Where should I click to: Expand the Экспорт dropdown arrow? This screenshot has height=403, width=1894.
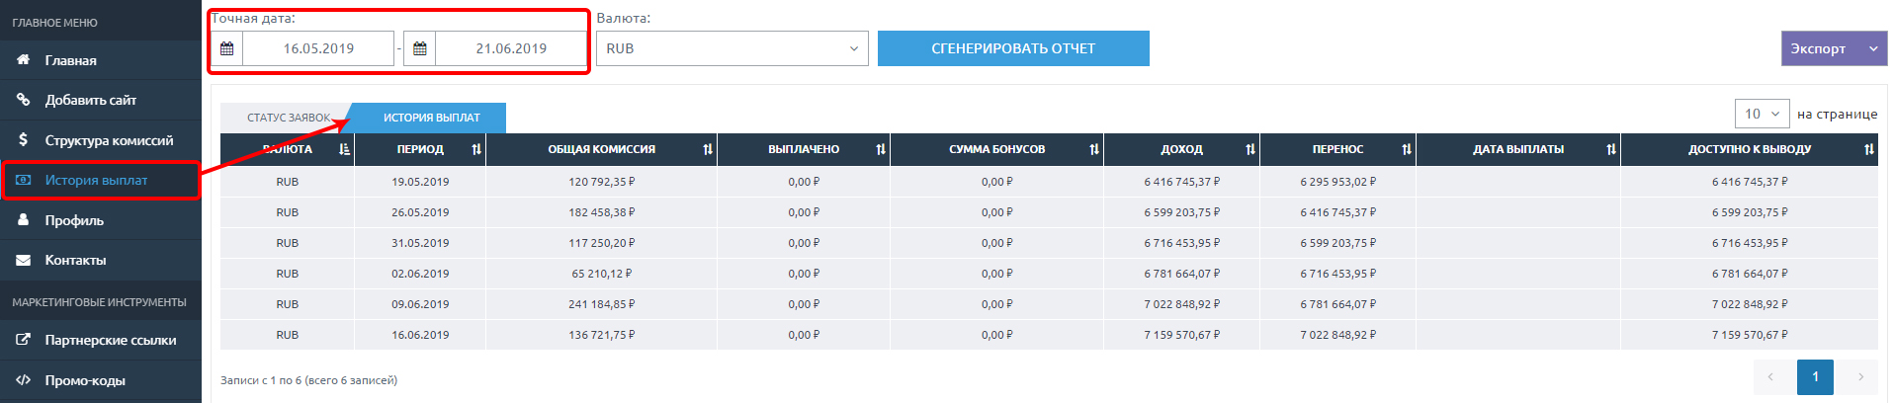click(x=1872, y=48)
